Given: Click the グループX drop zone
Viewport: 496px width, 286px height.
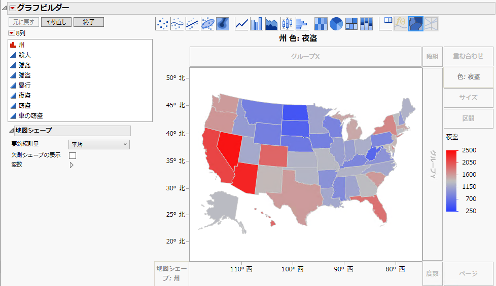Looking at the screenshot, I should click(x=305, y=57).
